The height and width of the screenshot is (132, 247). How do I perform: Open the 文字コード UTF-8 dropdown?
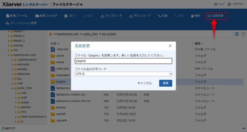pos(123,74)
